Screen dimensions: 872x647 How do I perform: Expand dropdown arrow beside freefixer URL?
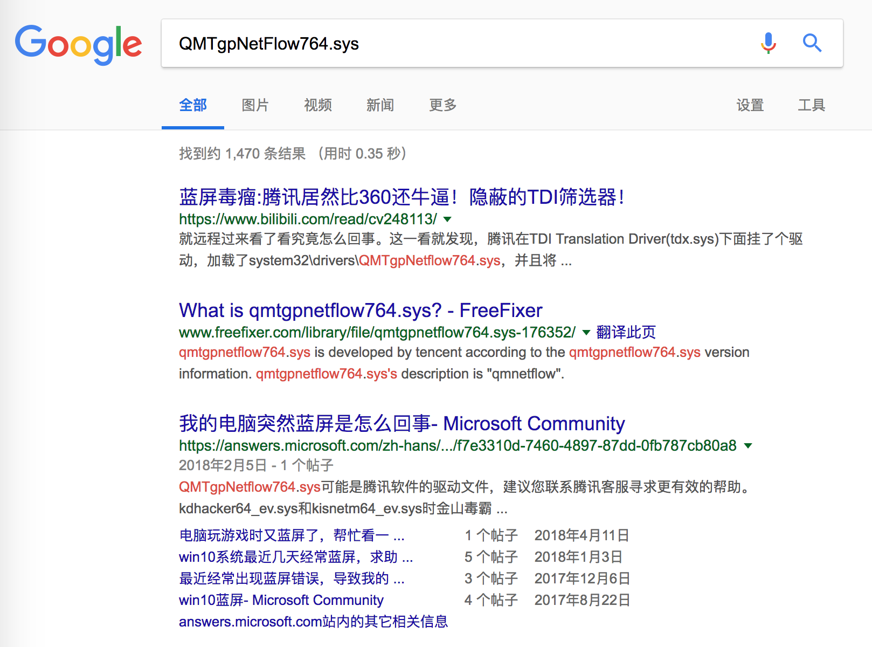[586, 333]
